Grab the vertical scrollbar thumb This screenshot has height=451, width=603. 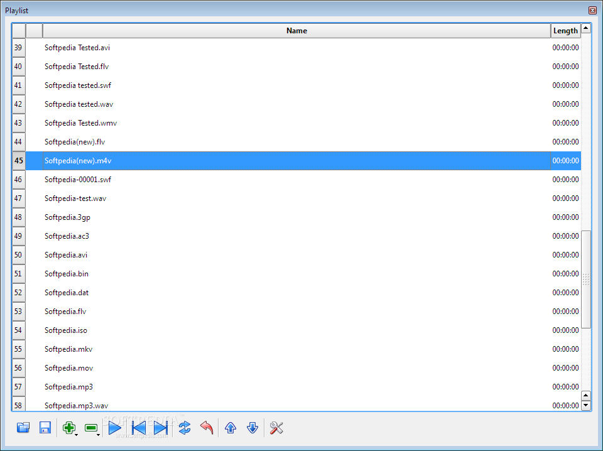(585, 280)
